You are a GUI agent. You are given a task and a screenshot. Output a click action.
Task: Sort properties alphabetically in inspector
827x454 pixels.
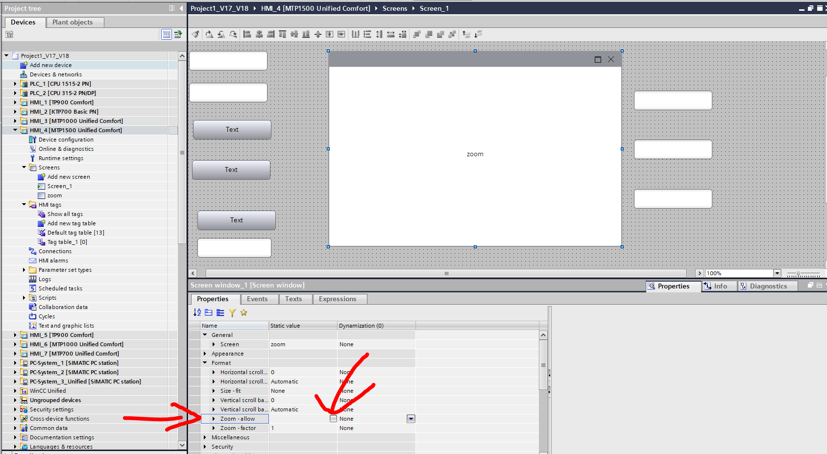197,312
